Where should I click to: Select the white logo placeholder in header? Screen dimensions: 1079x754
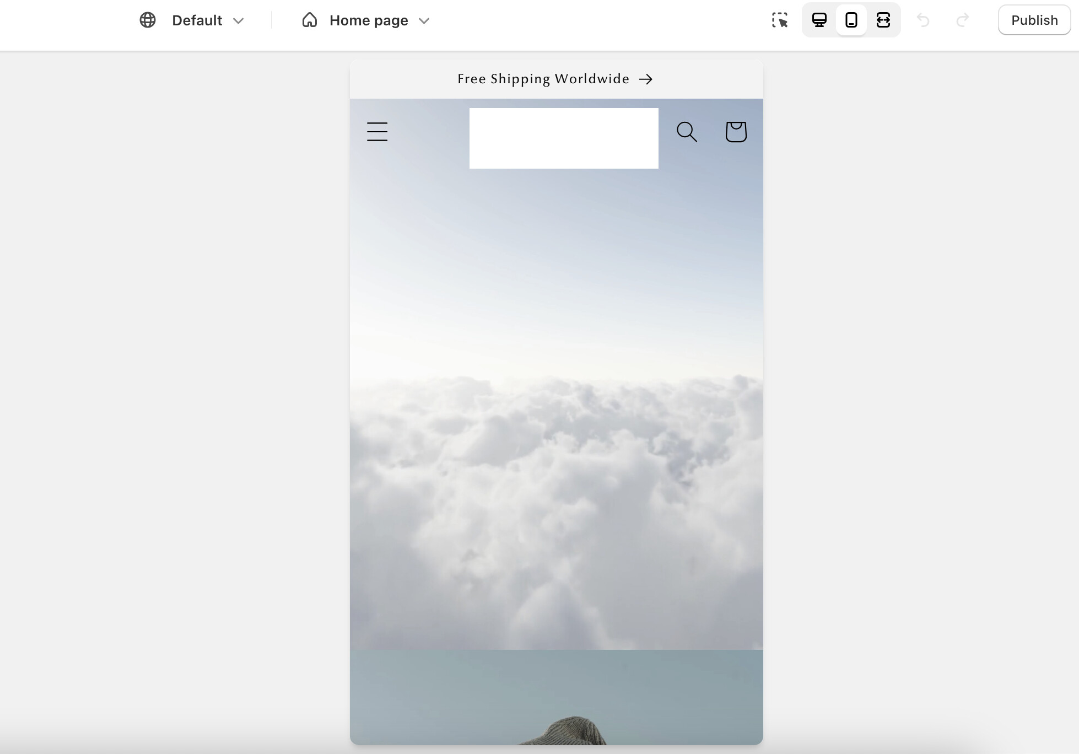[564, 138]
